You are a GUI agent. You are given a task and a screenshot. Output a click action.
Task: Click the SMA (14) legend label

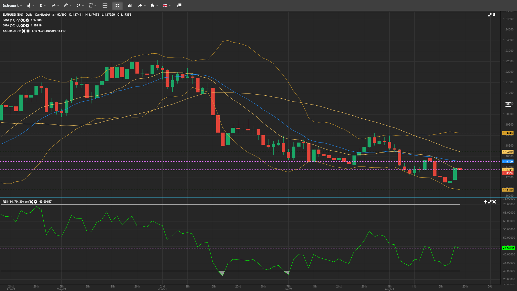point(9,20)
